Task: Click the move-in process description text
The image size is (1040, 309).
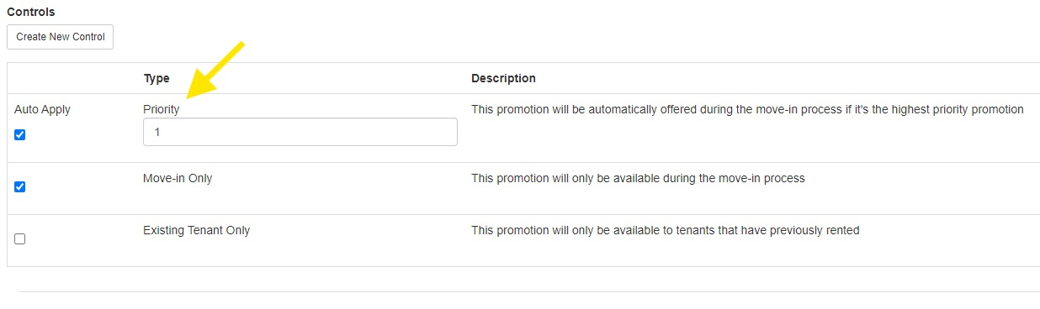Action: pos(638,178)
